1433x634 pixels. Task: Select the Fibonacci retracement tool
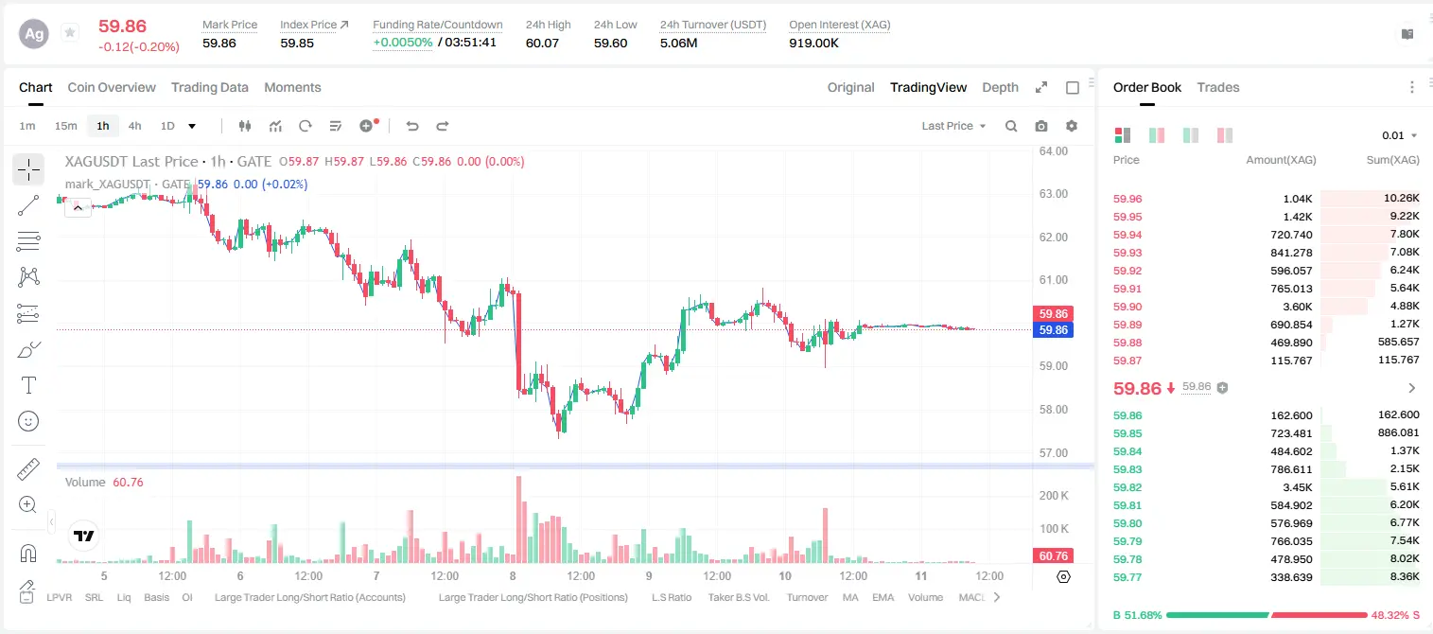(x=28, y=241)
